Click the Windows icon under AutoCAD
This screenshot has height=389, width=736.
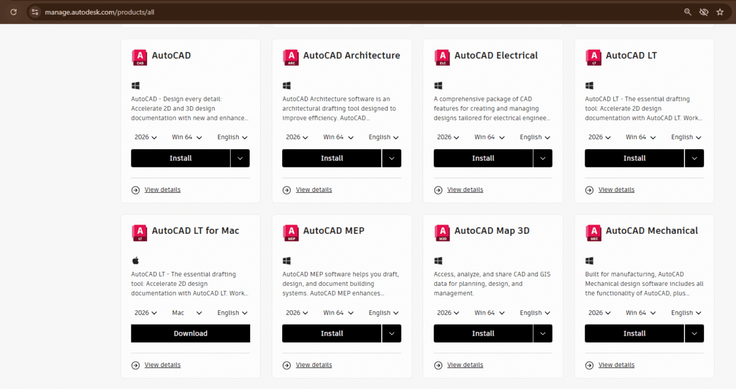136,85
